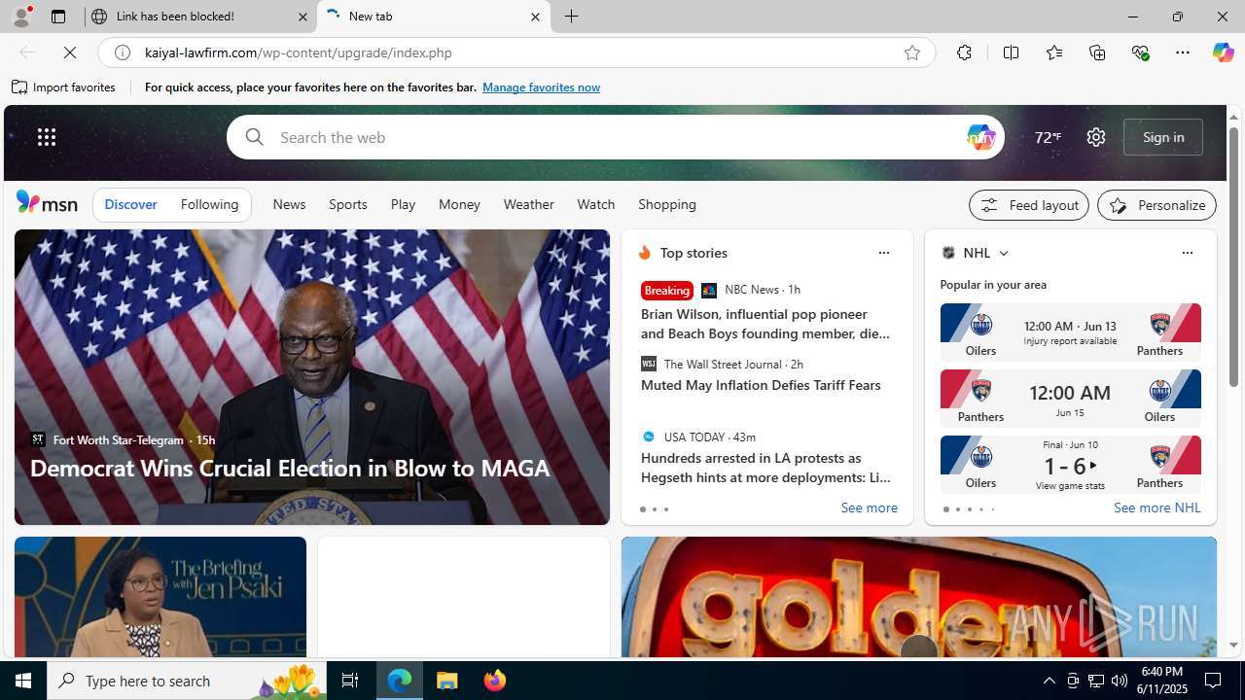The width and height of the screenshot is (1245, 700).
Task: Open Watch section
Action: pyautogui.click(x=595, y=204)
